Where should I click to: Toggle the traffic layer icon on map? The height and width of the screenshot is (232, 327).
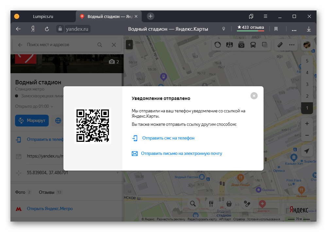tap(218, 45)
